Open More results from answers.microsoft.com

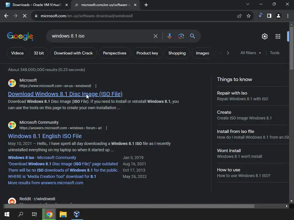pos(46,183)
